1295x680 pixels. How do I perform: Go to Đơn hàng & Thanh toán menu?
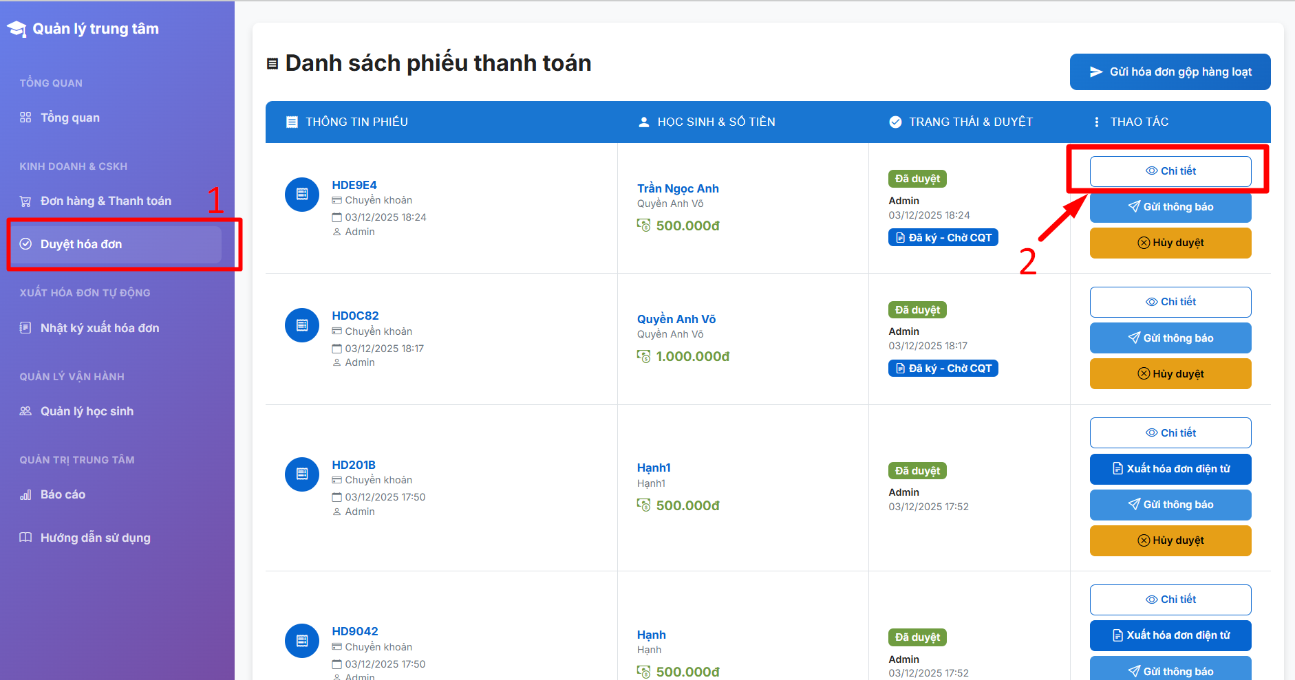[105, 201]
